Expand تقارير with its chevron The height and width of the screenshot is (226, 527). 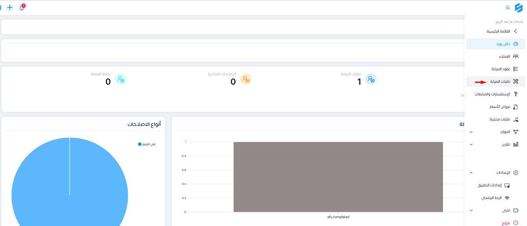pyautogui.click(x=471, y=144)
